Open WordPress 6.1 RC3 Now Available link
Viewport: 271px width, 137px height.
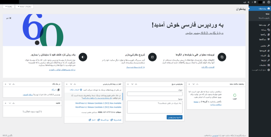[98, 103]
